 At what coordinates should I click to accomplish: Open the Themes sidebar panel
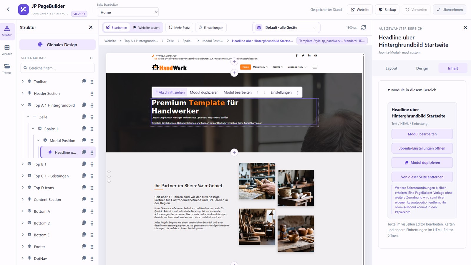(7, 69)
